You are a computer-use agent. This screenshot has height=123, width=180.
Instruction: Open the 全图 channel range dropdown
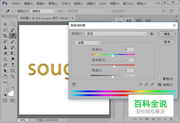(88, 43)
